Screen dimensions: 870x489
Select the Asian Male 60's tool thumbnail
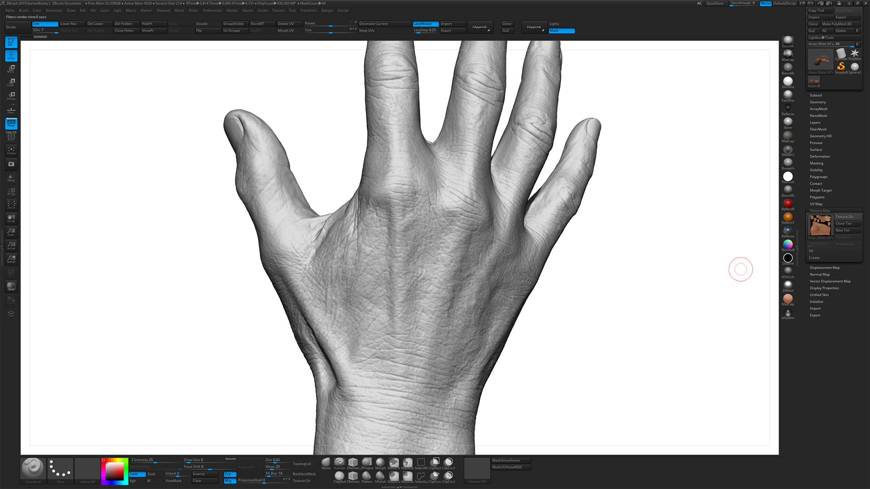[x=820, y=60]
